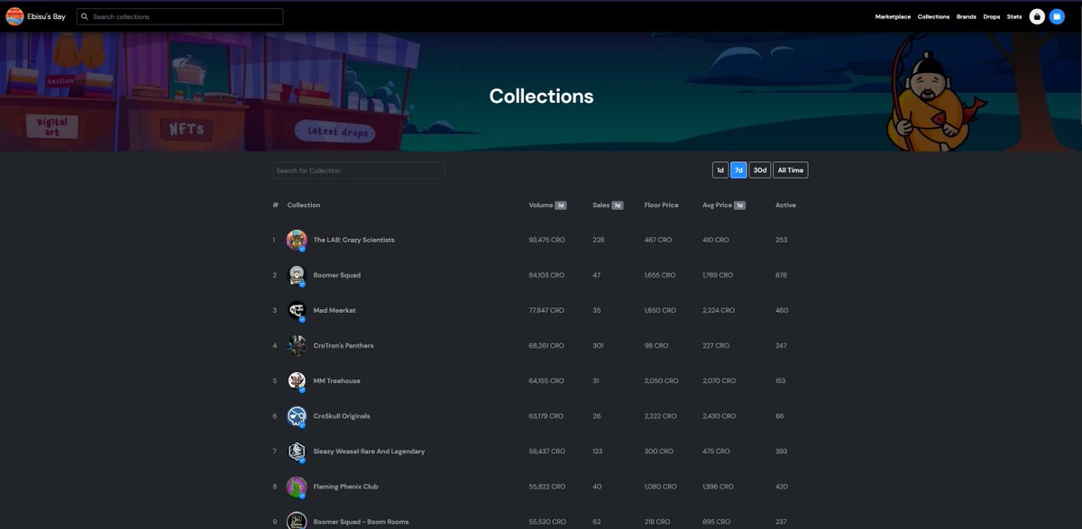Focus the Search for Collection filter field
This screenshot has height=529, width=1082.
(359, 170)
